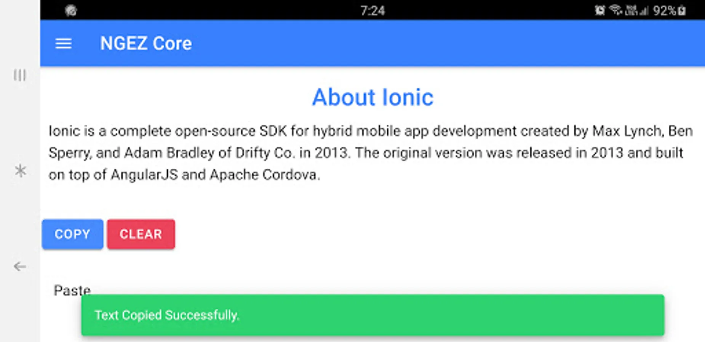The width and height of the screenshot is (705, 342).
Task: Tap the alarm icon in status bar
Action: 600,10
